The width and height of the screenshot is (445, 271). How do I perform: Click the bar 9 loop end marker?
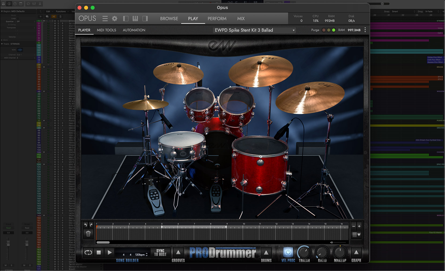coord(226,227)
